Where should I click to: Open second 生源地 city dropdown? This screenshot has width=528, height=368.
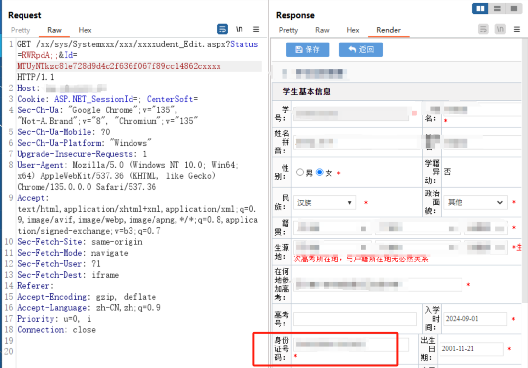click(x=417, y=247)
